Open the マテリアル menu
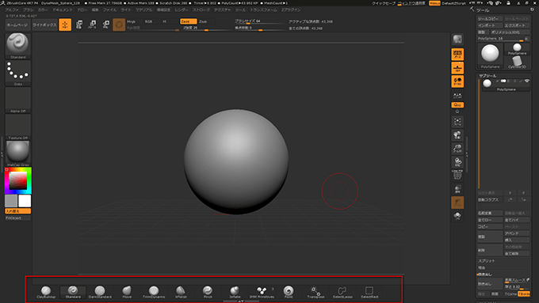This screenshot has height=303, width=539. (144, 10)
